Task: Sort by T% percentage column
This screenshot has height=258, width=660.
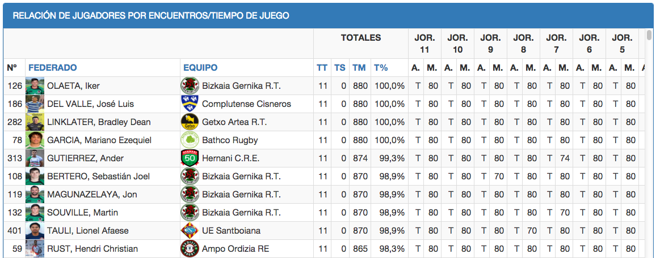Action: point(381,68)
